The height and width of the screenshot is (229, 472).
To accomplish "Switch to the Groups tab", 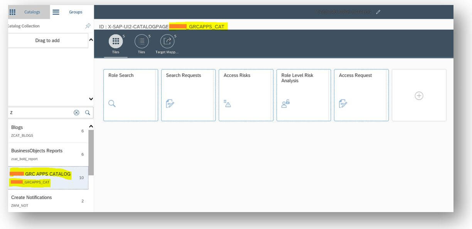I will pyautogui.click(x=75, y=12).
